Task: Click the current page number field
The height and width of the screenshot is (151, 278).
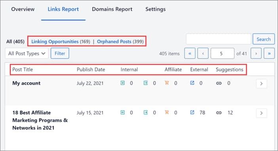Action: pos(222,53)
